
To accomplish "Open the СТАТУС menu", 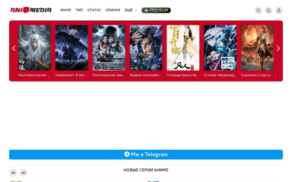I will pyautogui.click(x=94, y=10).
